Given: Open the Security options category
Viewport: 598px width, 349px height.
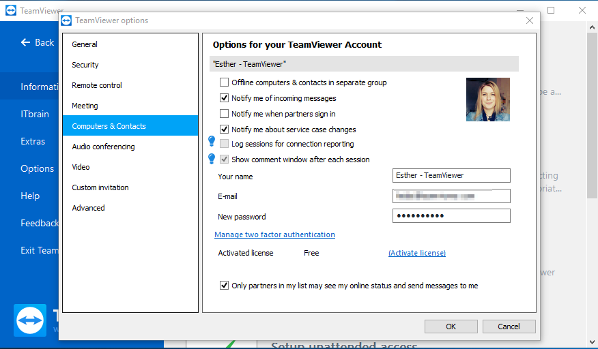Looking at the screenshot, I should tap(130, 65).
